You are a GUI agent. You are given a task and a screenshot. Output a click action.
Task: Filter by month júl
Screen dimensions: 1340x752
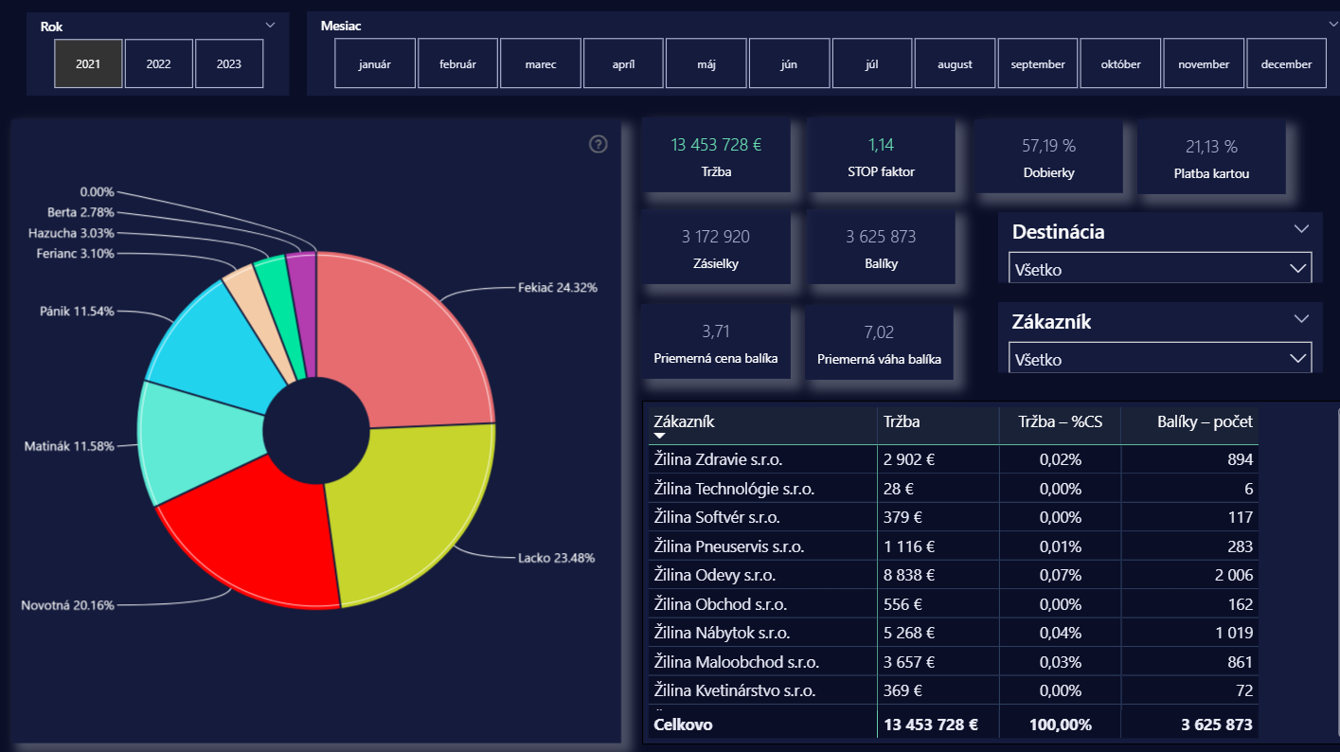872,64
